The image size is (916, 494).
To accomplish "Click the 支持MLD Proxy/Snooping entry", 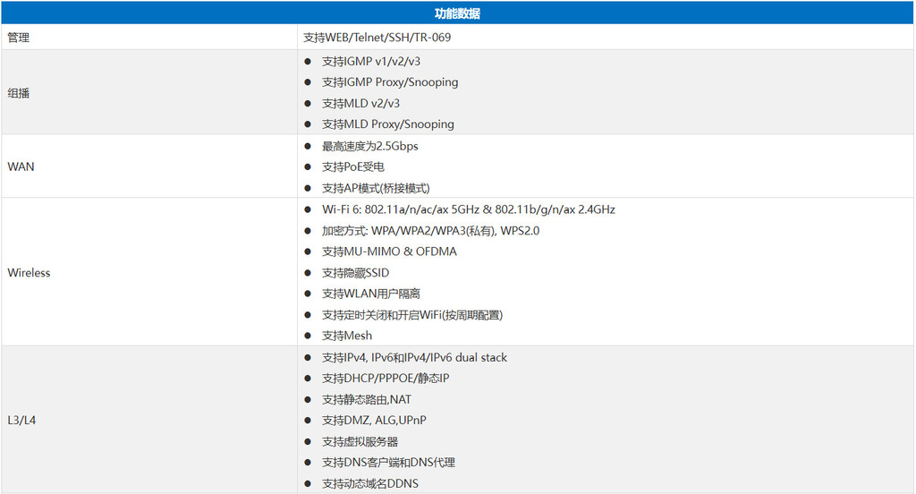I will click(388, 124).
